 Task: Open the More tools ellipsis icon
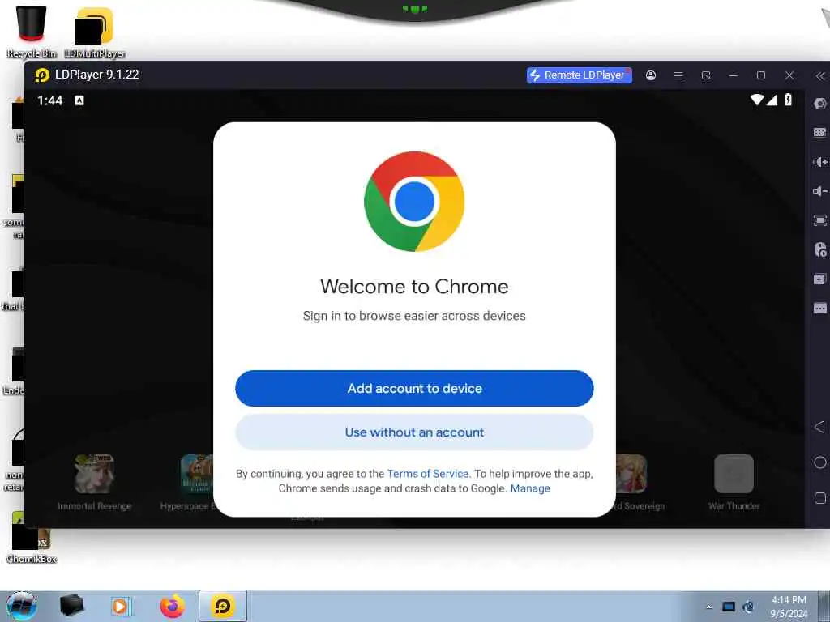(820, 308)
